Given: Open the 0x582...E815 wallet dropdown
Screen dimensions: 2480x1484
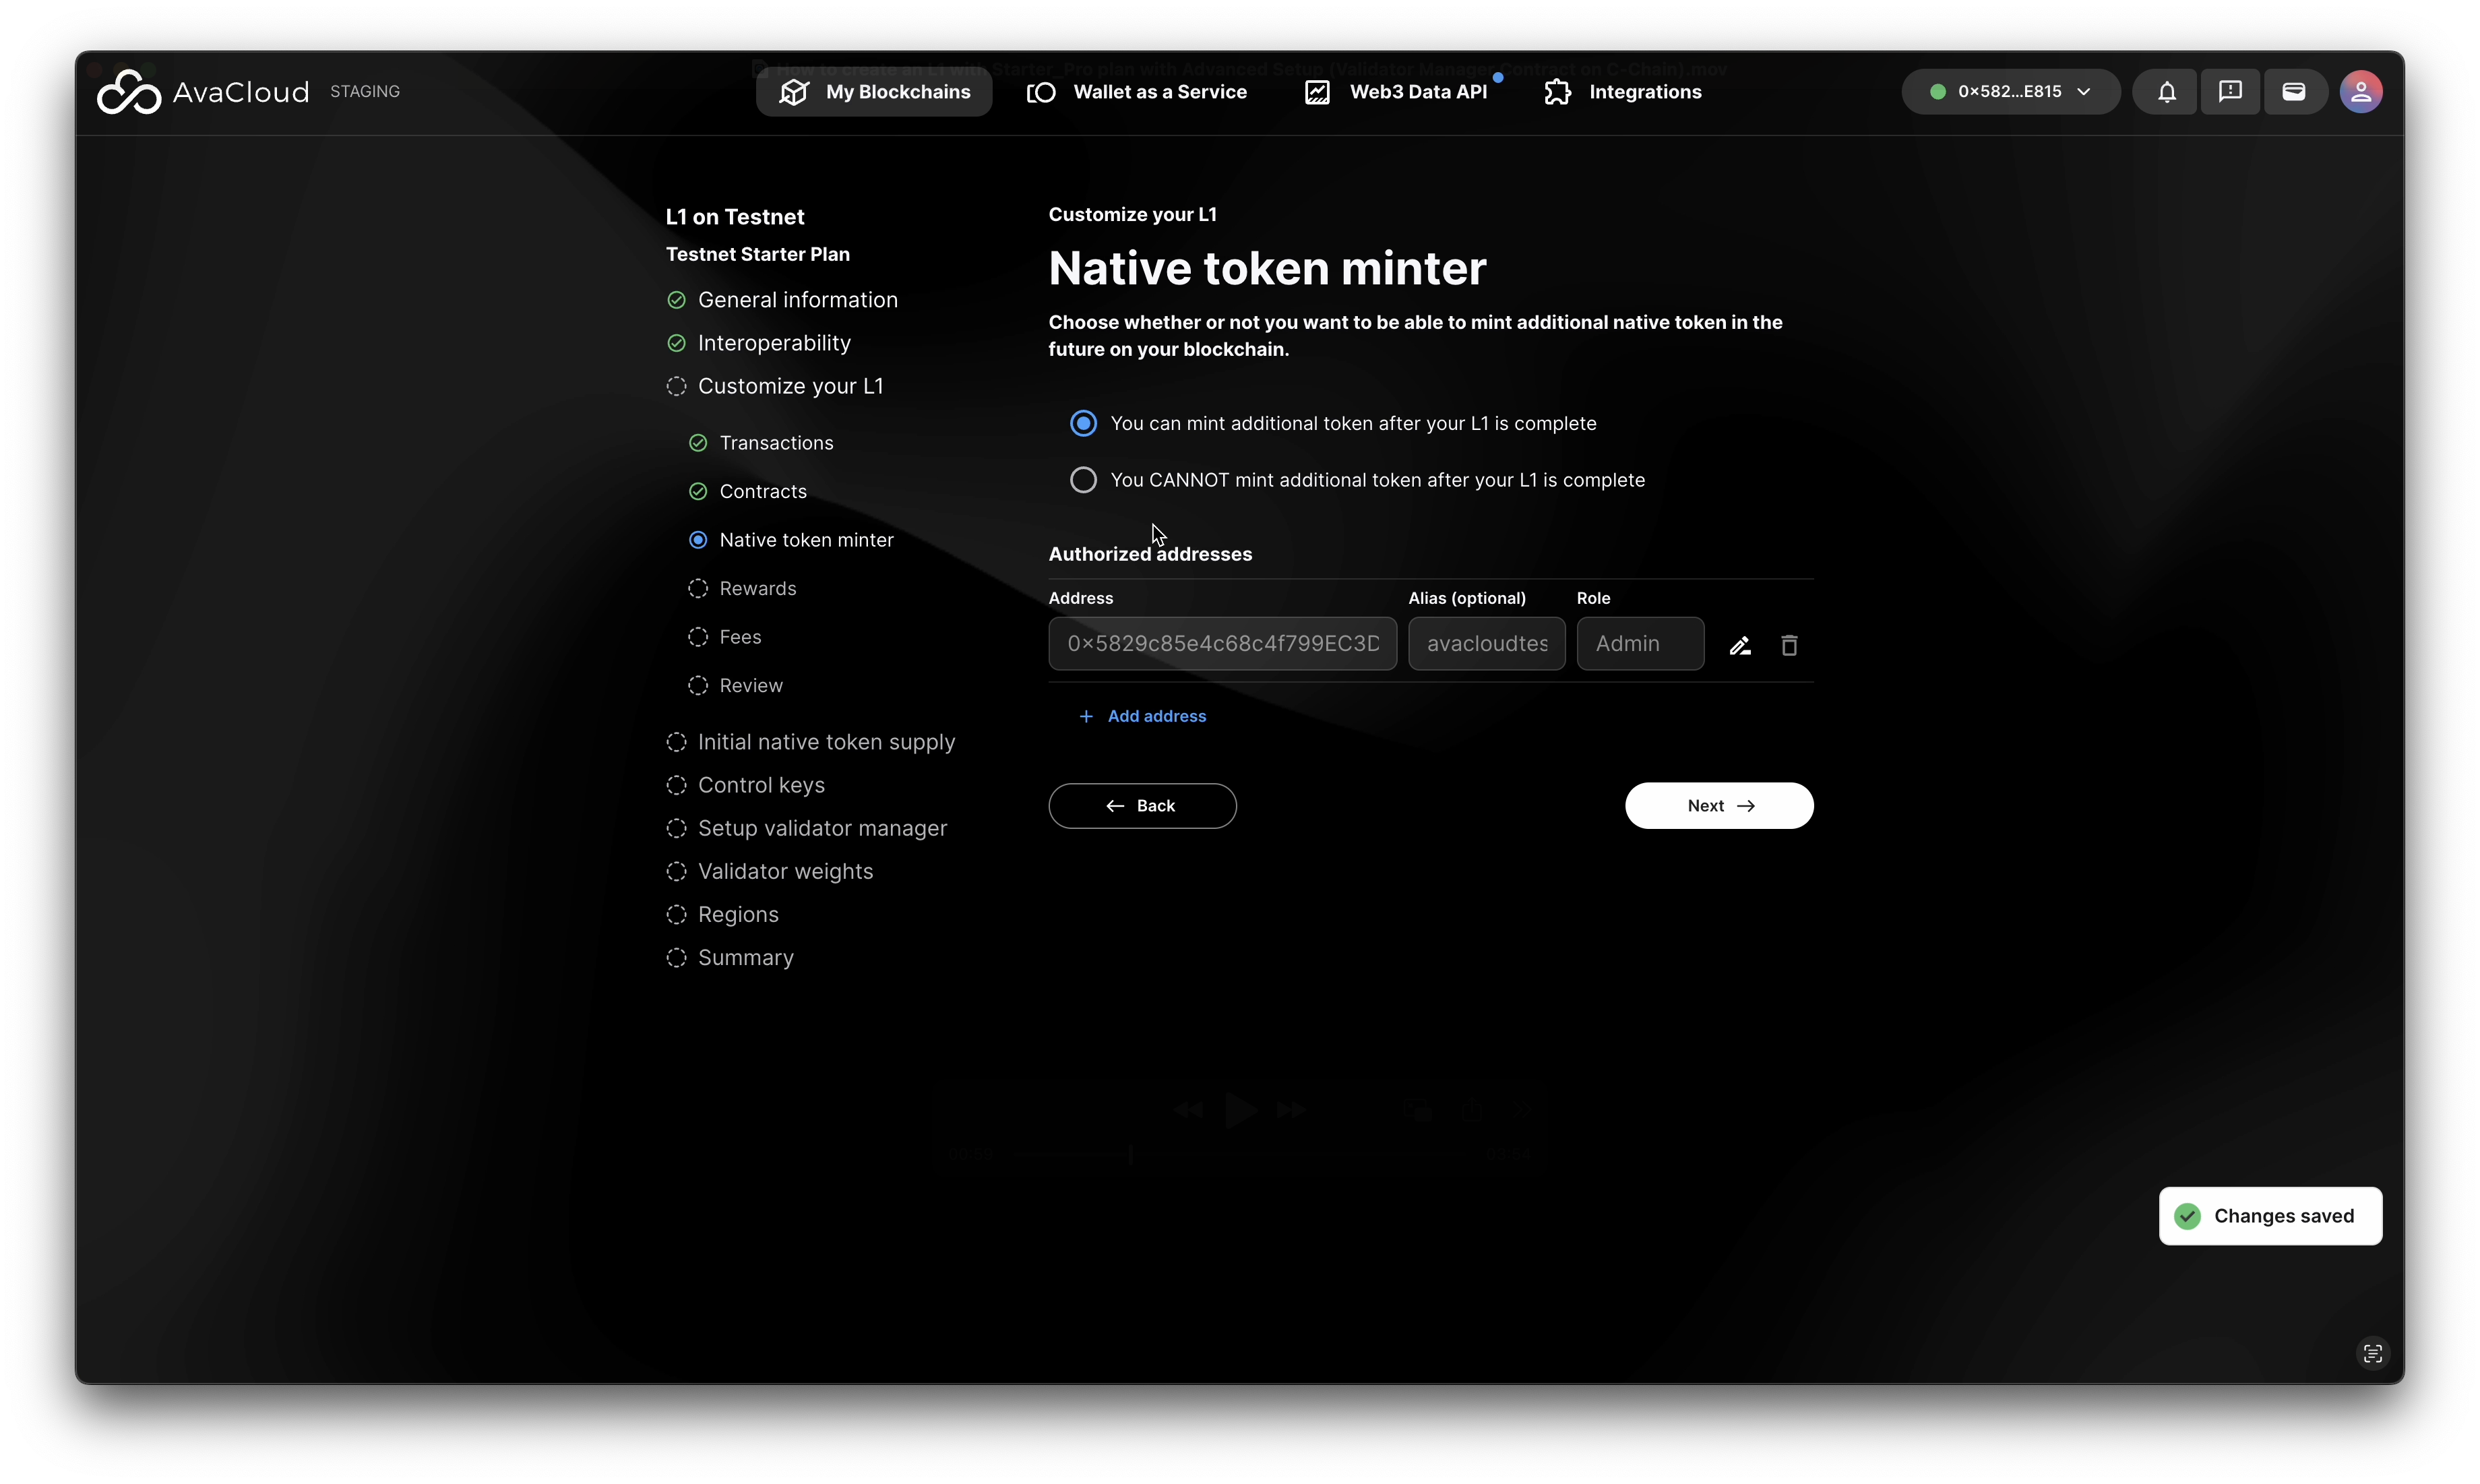Looking at the screenshot, I should [2010, 92].
